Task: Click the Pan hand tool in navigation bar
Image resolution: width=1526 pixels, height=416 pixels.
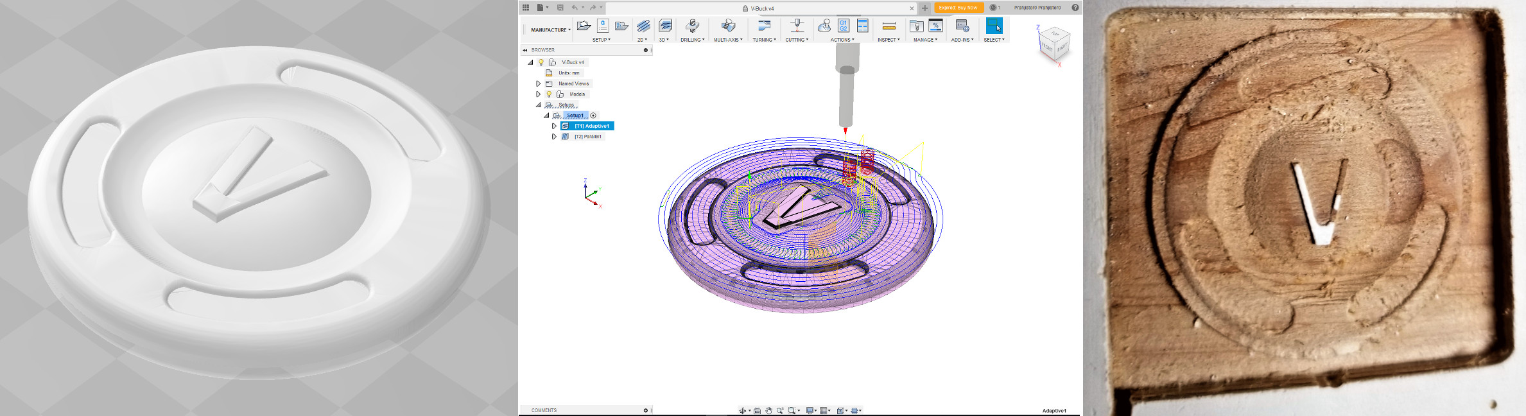Action: (x=768, y=411)
